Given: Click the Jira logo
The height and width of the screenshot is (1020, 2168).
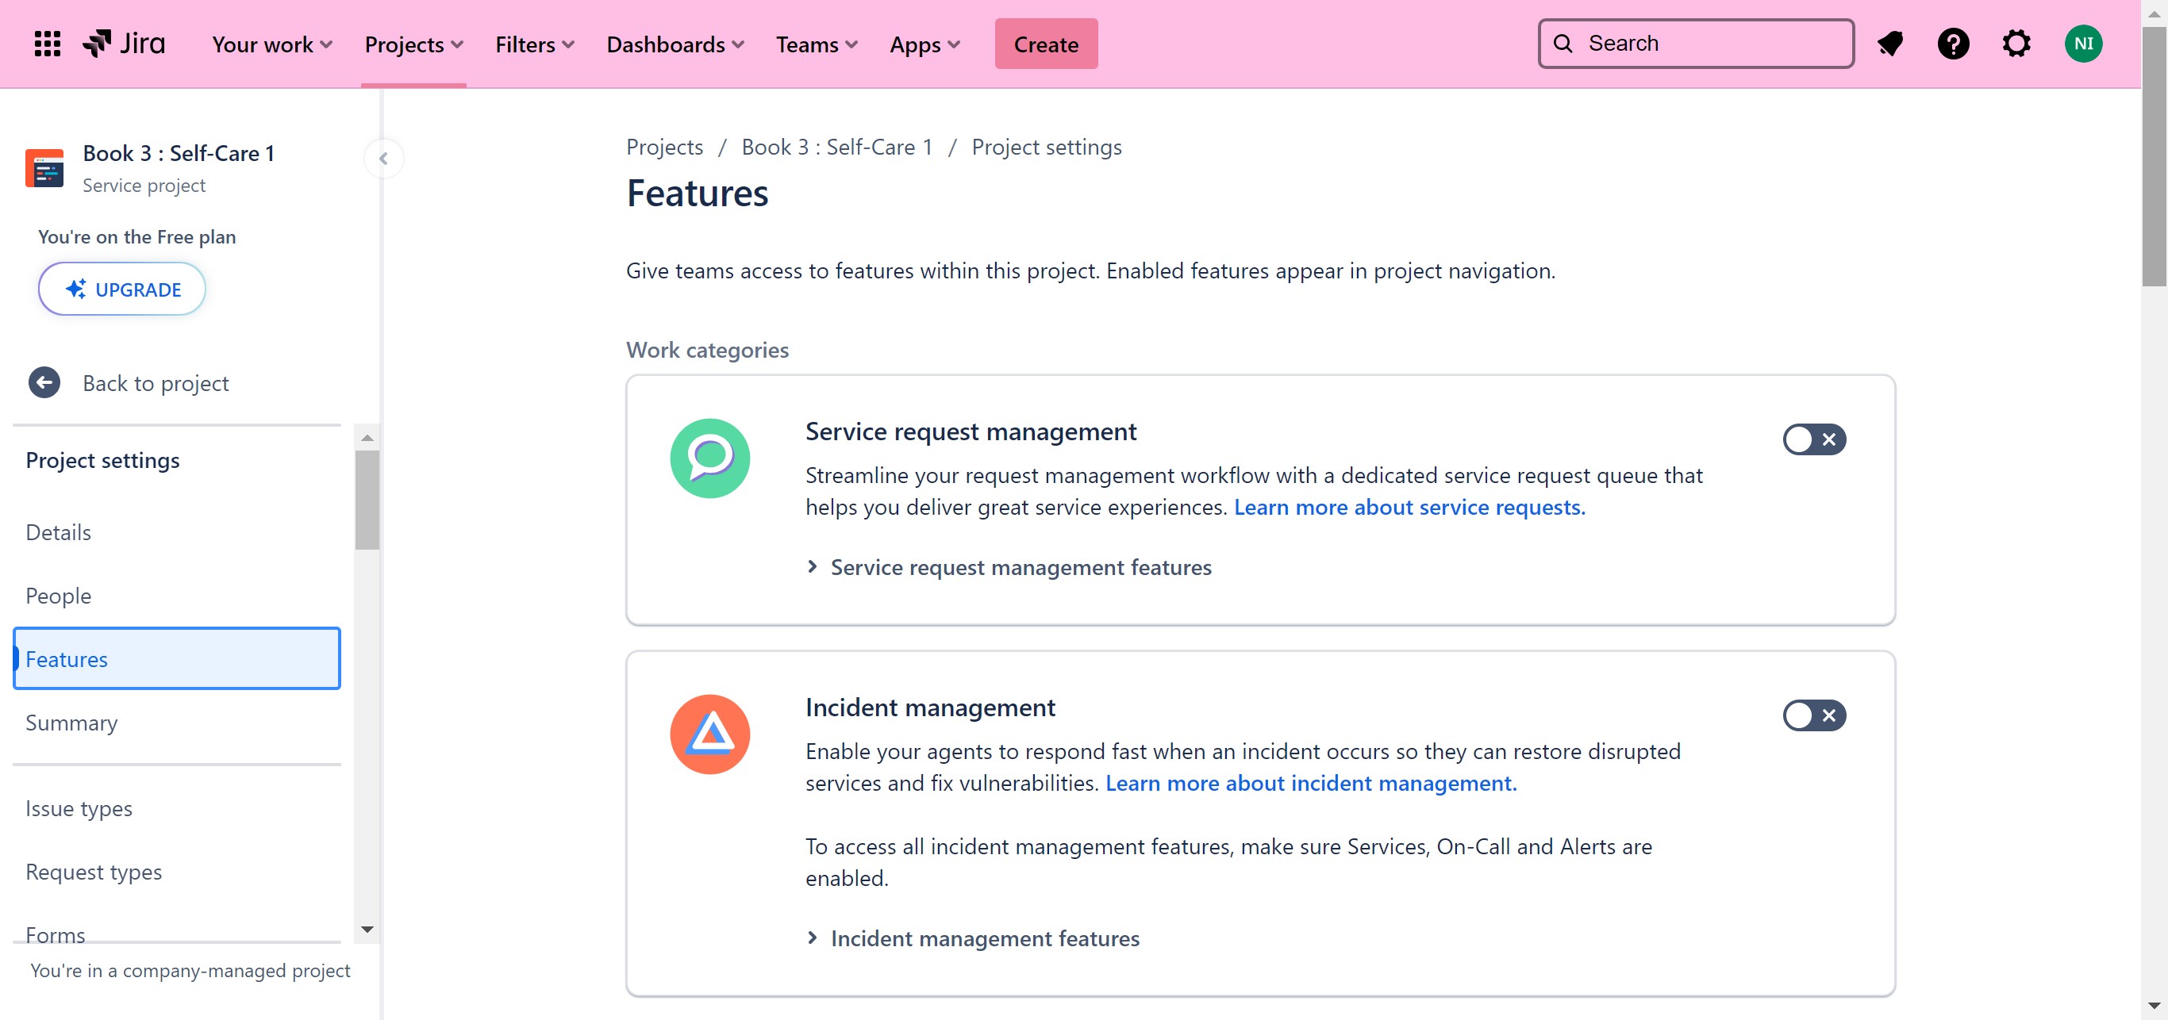Looking at the screenshot, I should pyautogui.click(x=124, y=44).
